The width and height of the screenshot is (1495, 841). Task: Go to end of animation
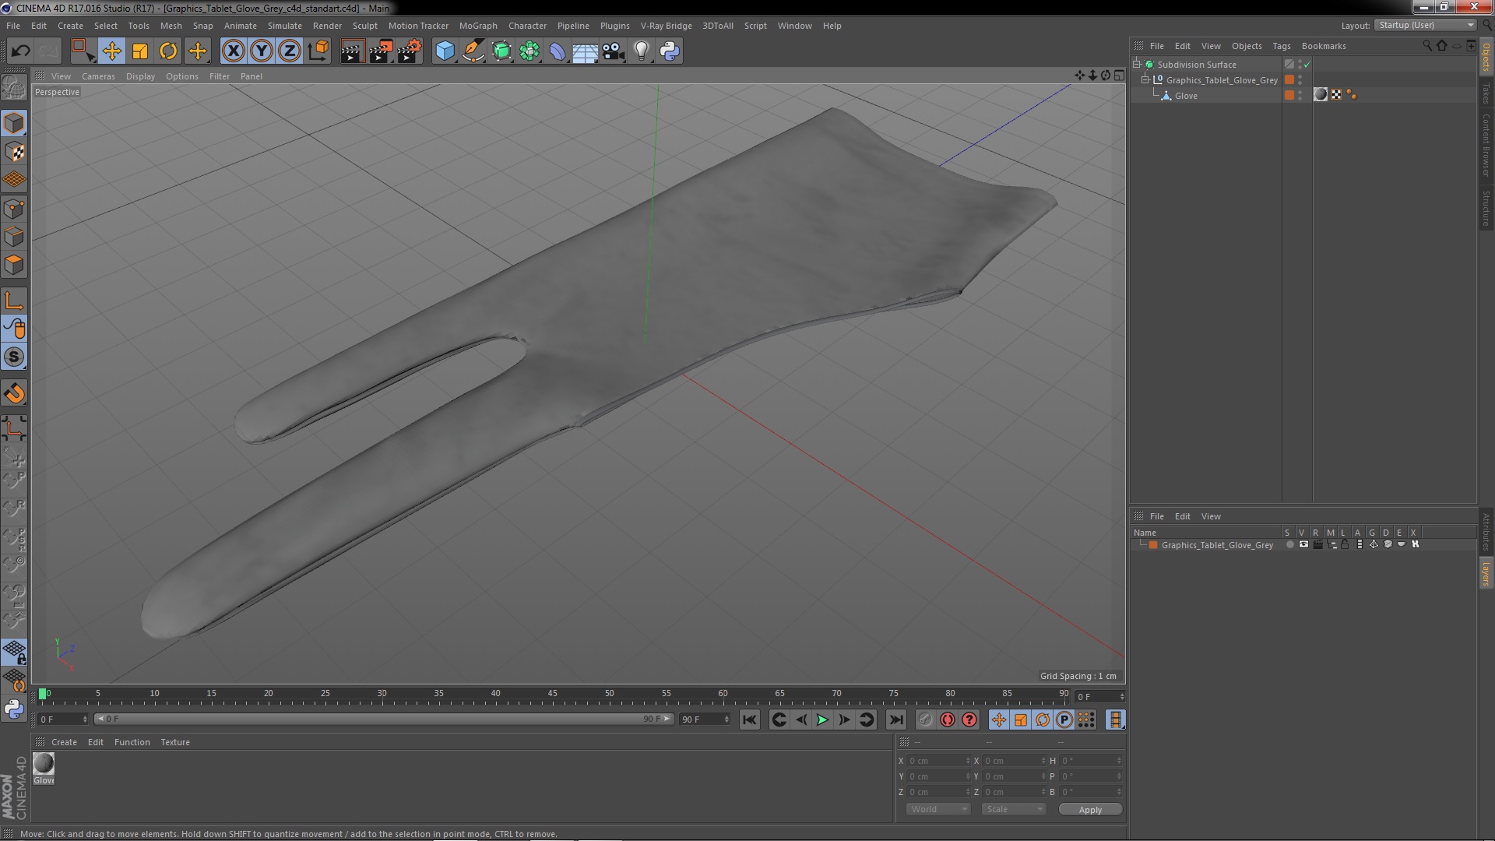(895, 720)
